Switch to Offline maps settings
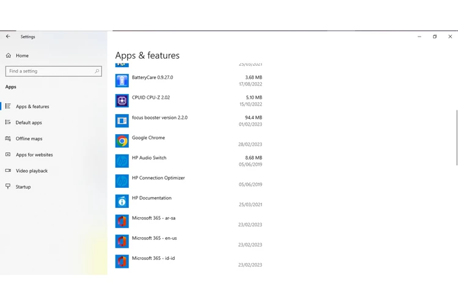 (x=29, y=138)
